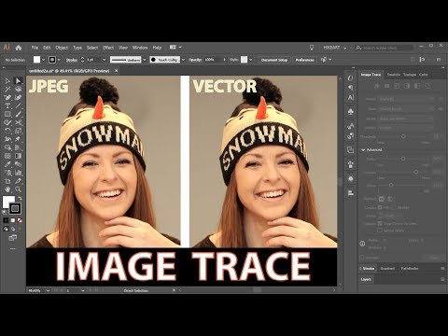Select the Paintbrush tool
This screenshot has height=336, width=448.
coord(18,114)
